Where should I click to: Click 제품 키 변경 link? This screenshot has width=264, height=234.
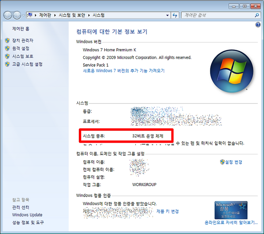pyautogui.click(x=168, y=211)
